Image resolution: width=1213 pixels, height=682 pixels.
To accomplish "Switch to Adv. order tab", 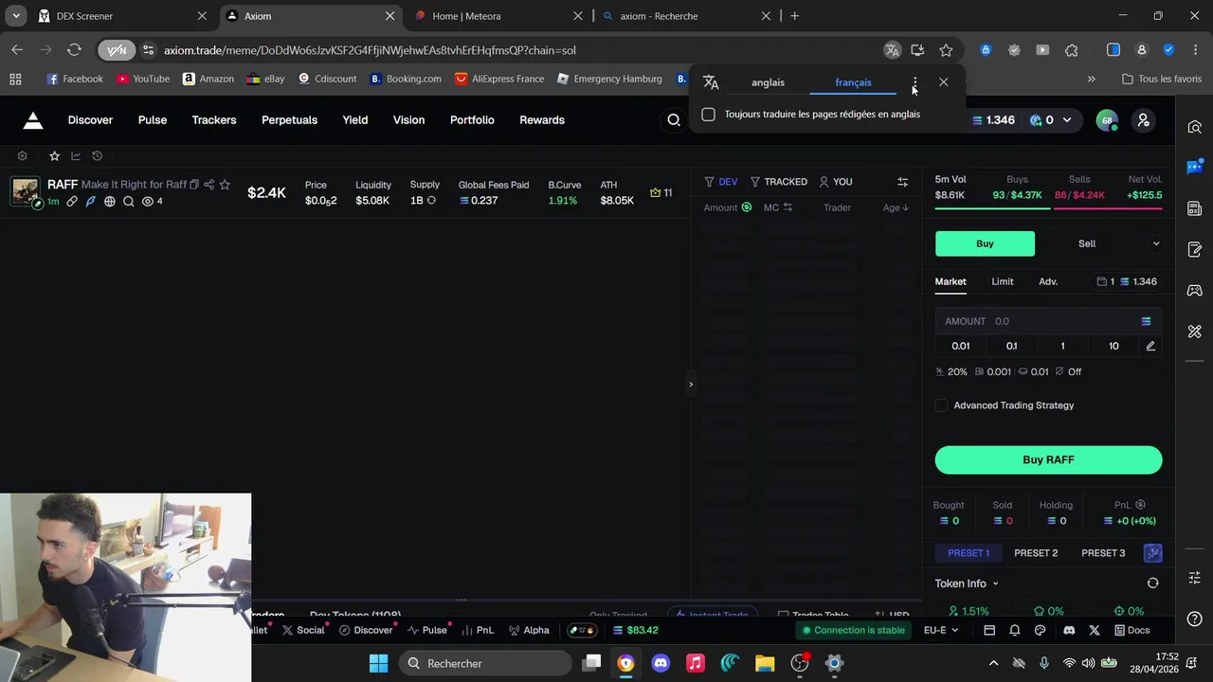I will (1048, 281).
